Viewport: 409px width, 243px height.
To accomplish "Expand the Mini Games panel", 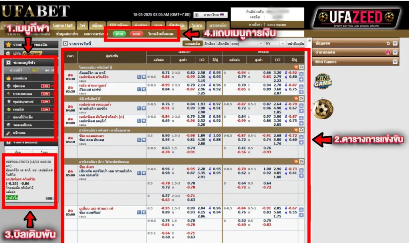I will pyautogui.click(x=395, y=62).
